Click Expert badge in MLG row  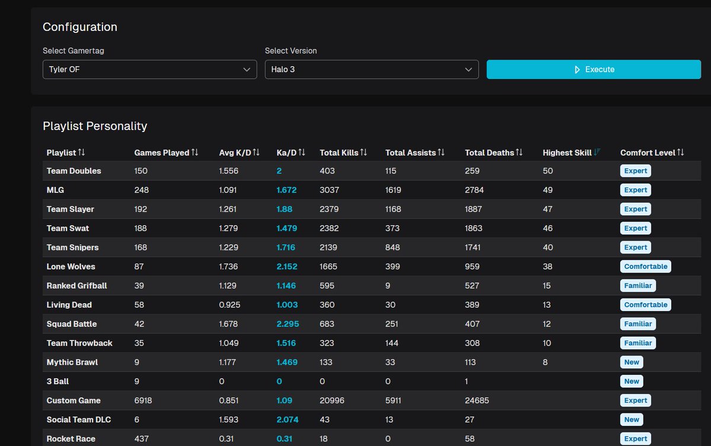point(635,190)
